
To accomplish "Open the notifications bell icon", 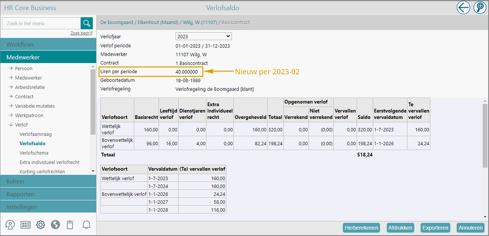I will [x=86, y=225].
